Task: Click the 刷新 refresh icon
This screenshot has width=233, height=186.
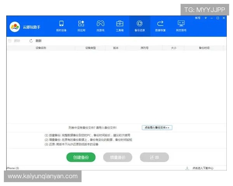Action: tap(31, 41)
